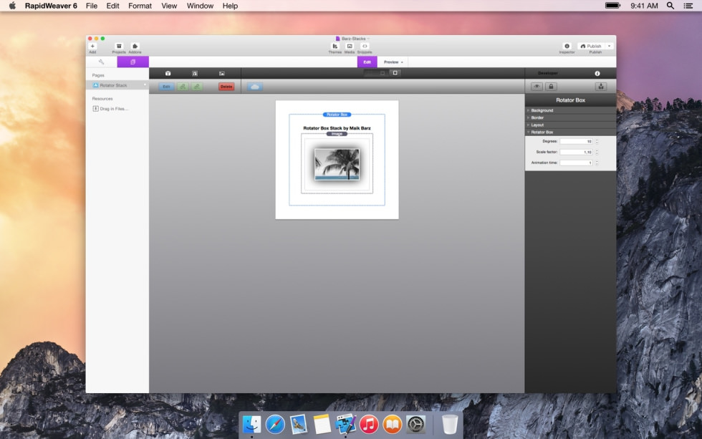Open System Preferences in the Dock
This screenshot has height=439, width=702.
tap(415, 424)
